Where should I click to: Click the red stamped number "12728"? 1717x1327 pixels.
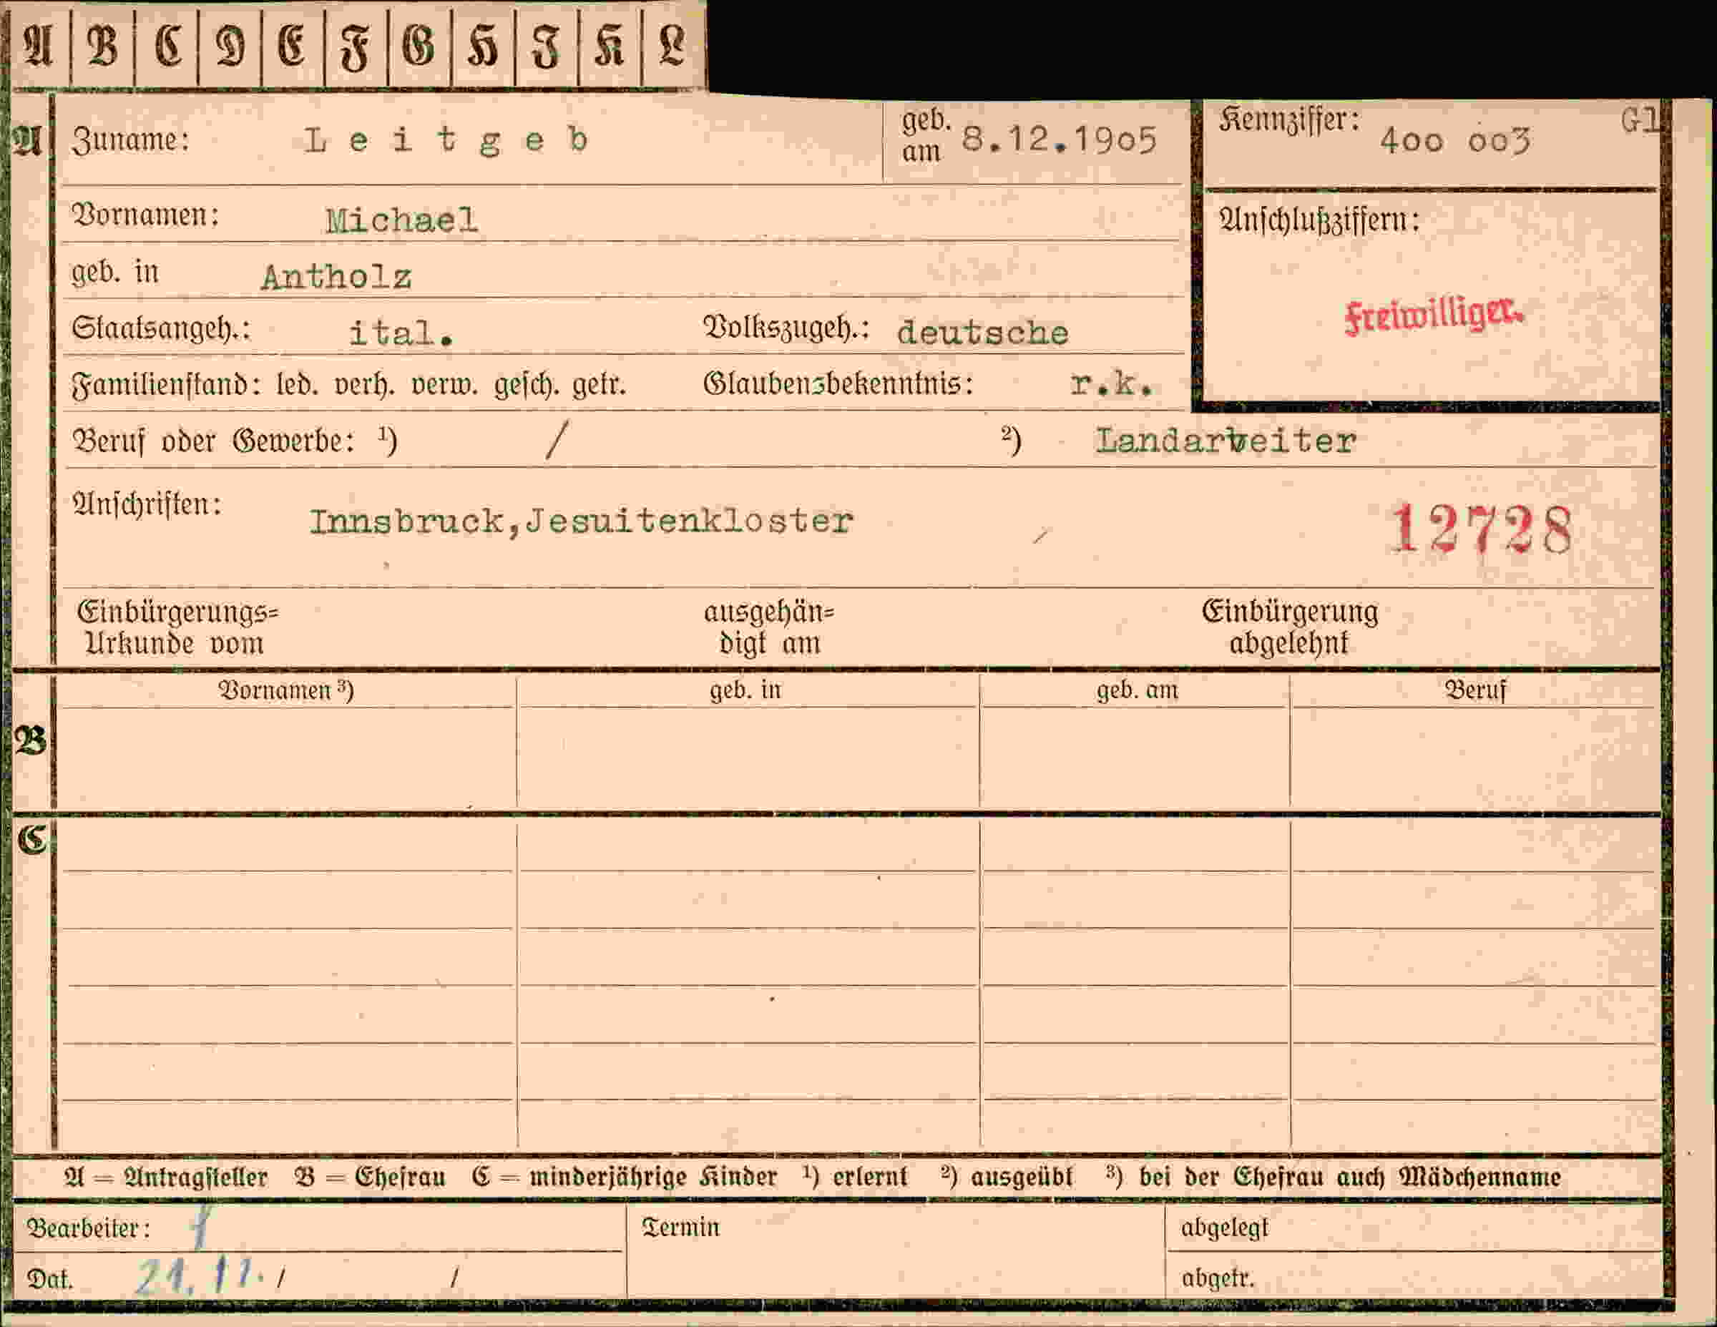tap(1482, 531)
